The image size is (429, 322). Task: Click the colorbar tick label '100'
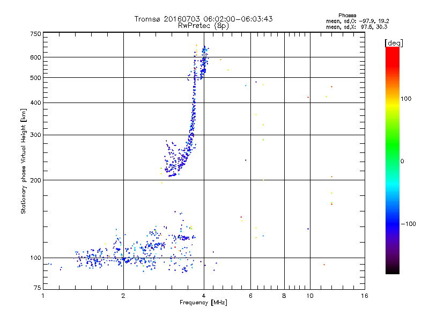pos(406,99)
